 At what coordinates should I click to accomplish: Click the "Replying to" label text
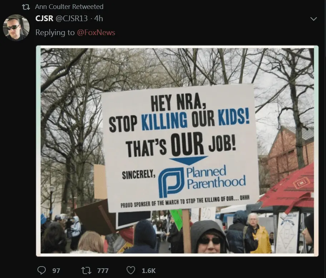tap(55, 33)
